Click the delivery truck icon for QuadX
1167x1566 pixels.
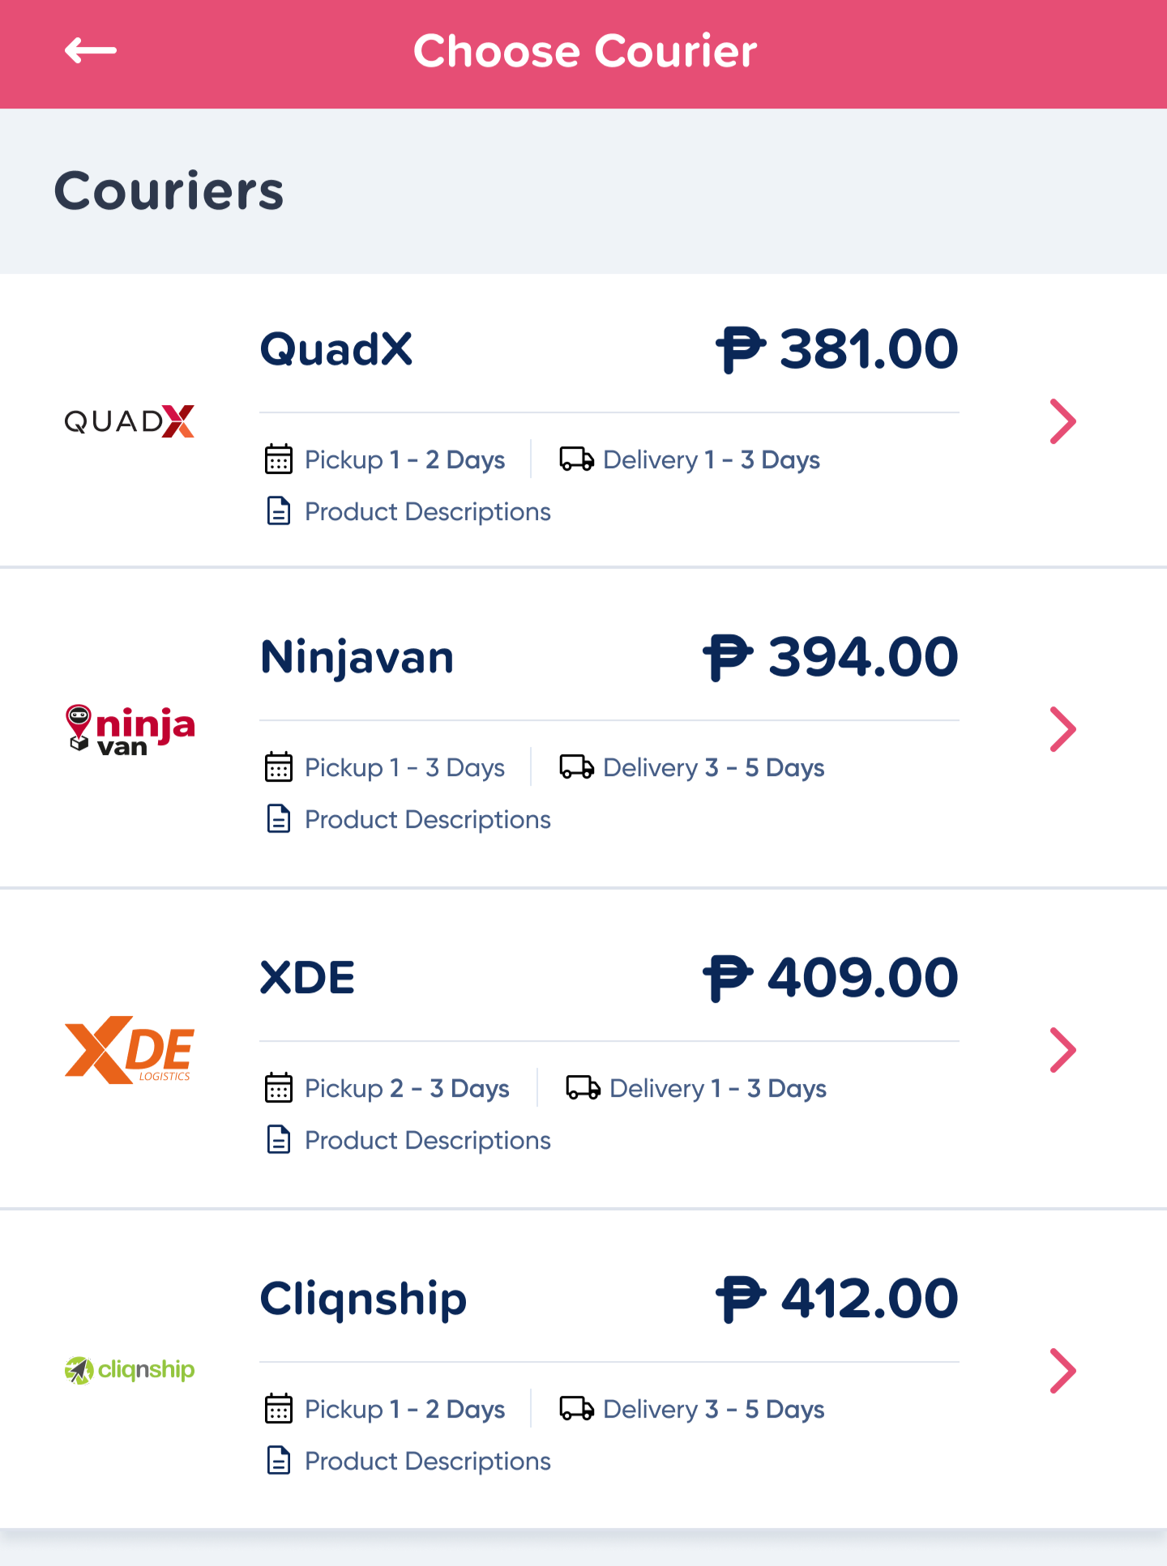click(x=577, y=459)
